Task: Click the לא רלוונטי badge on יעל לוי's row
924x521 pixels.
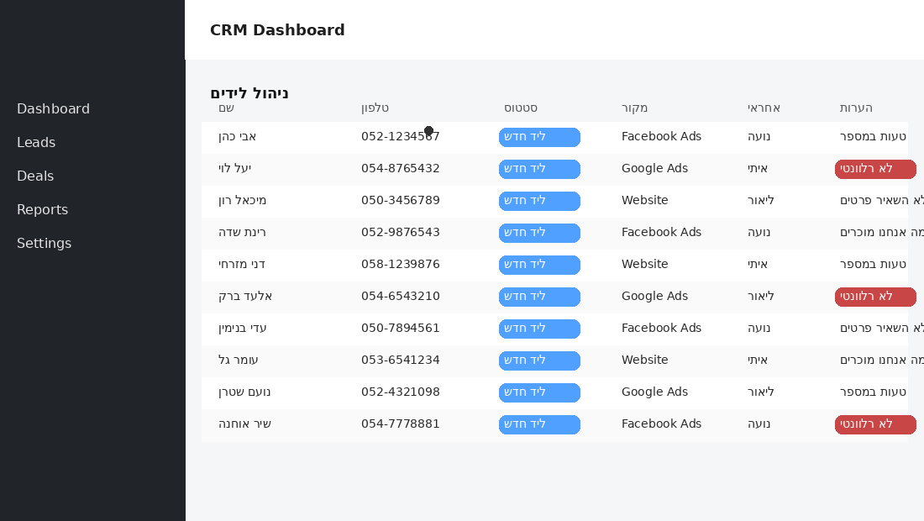Action: click(875, 169)
